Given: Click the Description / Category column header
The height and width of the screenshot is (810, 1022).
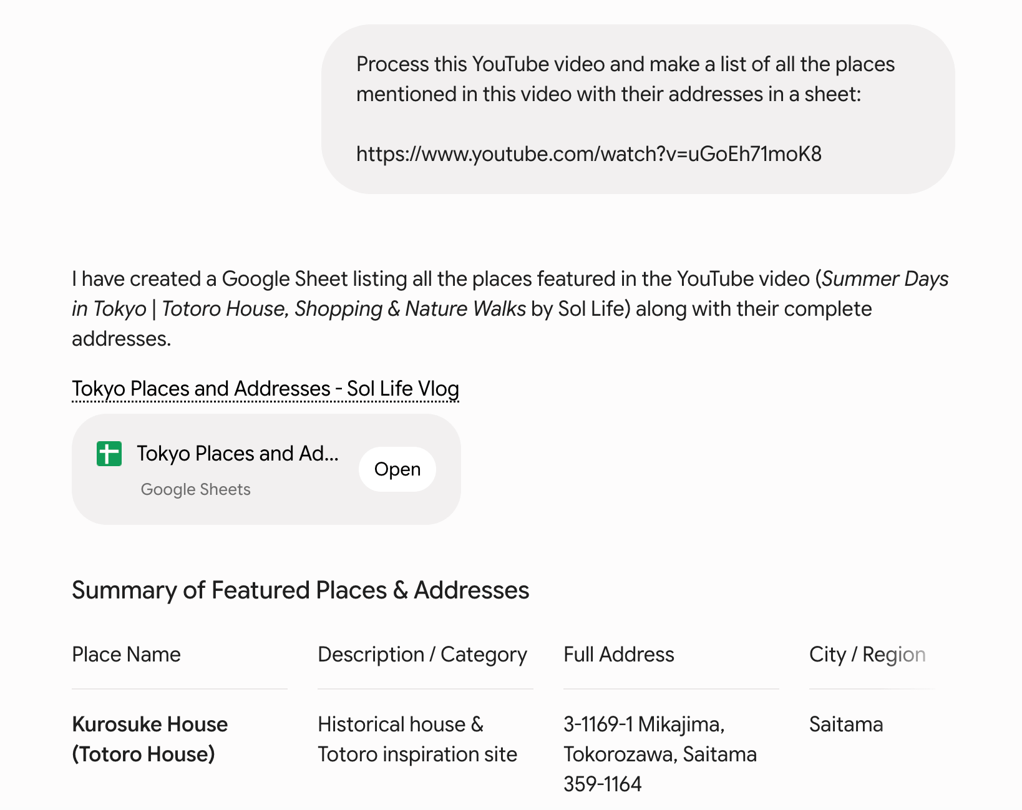Looking at the screenshot, I should 422,654.
